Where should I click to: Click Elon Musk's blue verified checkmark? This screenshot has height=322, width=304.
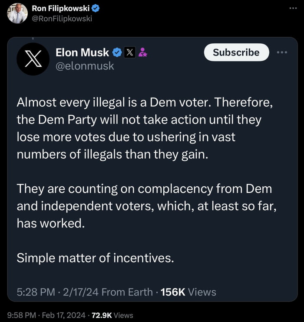[x=117, y=53]
